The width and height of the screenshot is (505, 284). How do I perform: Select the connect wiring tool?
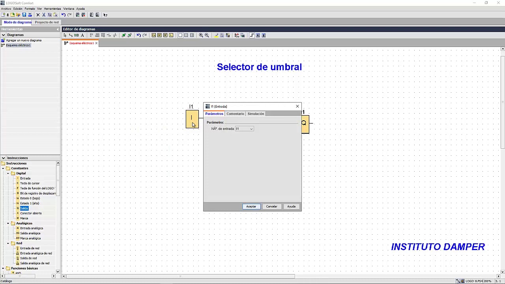71,35
